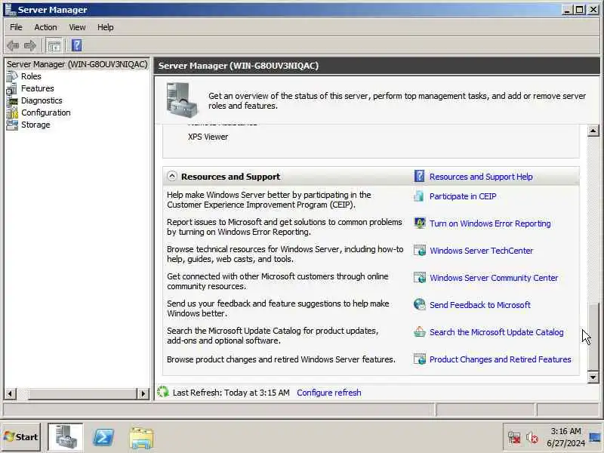Screen dimensions: 604x453
Task: Click the Windows Server Community Center icon
Action: [420, 277]
